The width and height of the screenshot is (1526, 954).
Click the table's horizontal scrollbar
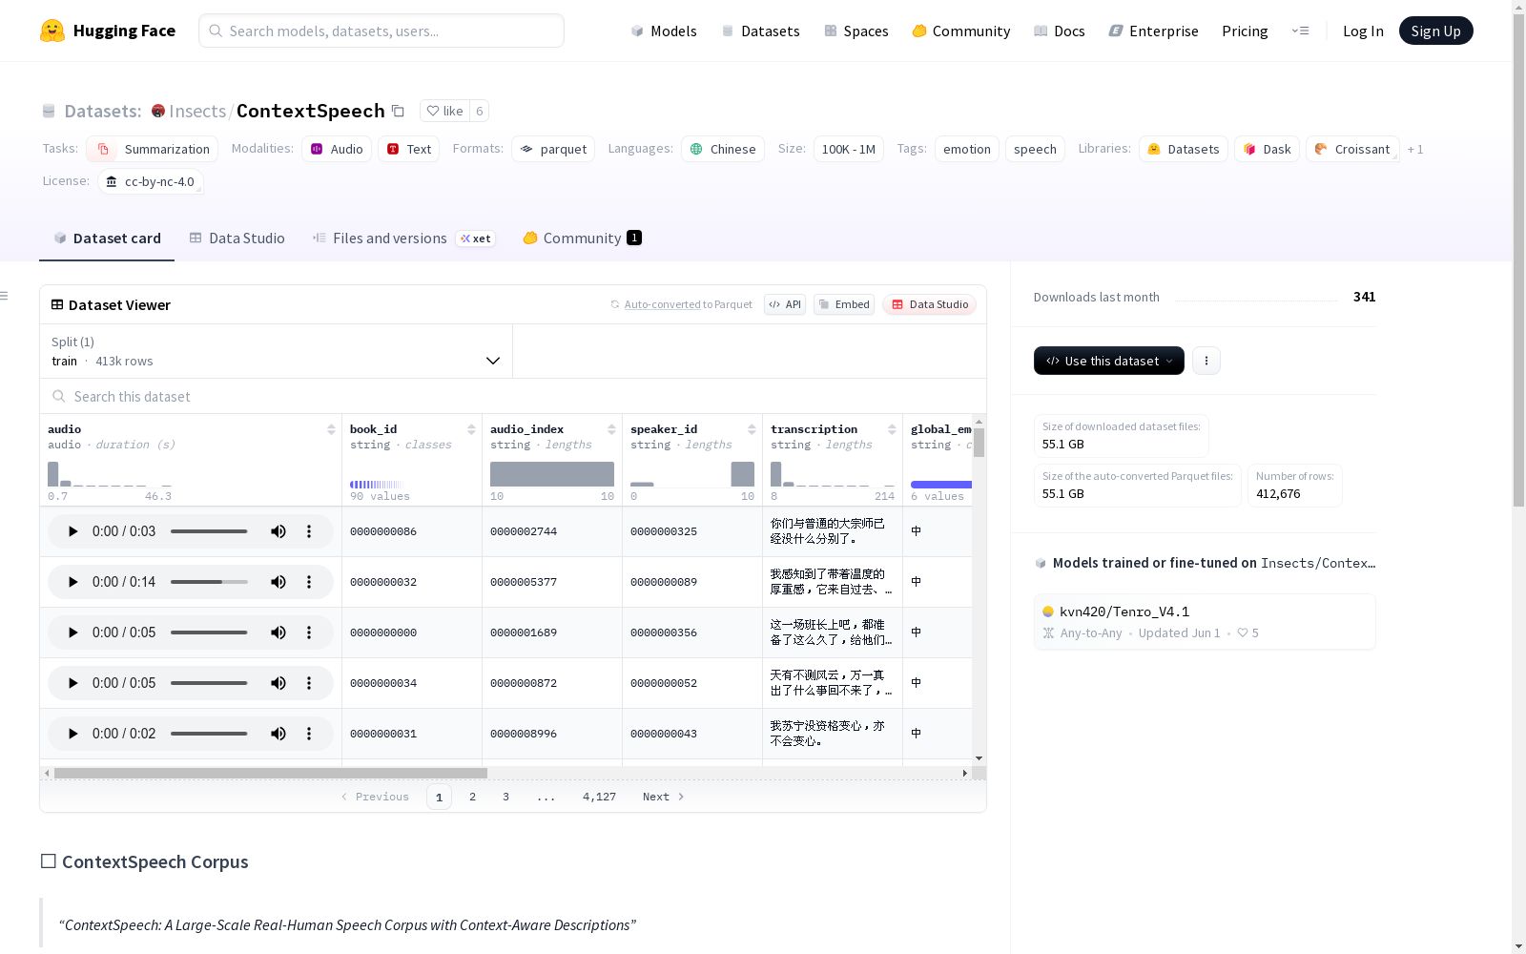(x=271, y=773)
